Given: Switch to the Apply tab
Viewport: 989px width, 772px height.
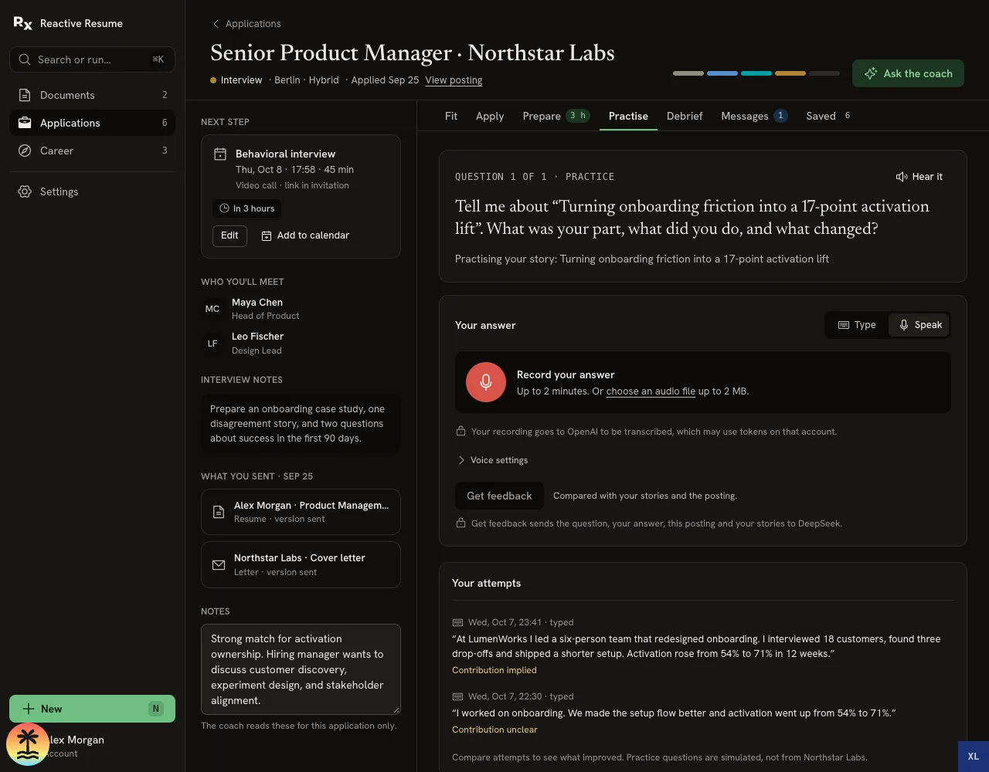Looking at the screenshot, I should click(x=490, y=116).
